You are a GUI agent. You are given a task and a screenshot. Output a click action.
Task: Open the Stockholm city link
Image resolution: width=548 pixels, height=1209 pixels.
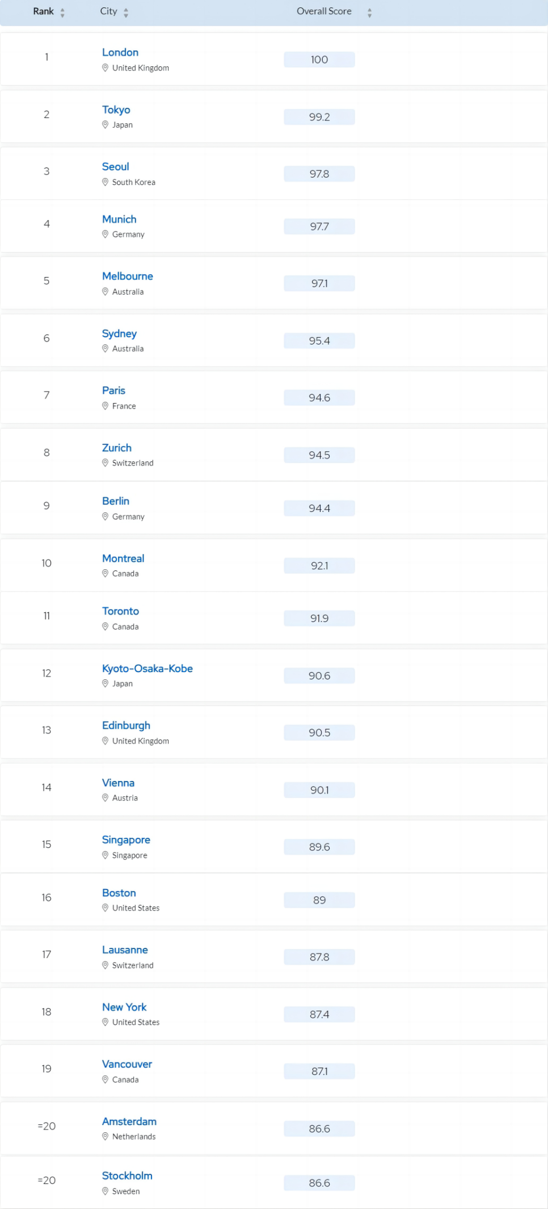coord(127,1176)
